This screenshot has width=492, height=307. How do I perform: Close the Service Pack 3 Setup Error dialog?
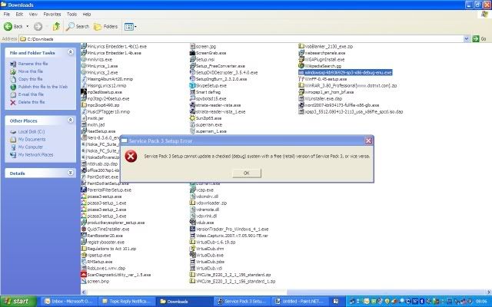[x=368, y=141]
